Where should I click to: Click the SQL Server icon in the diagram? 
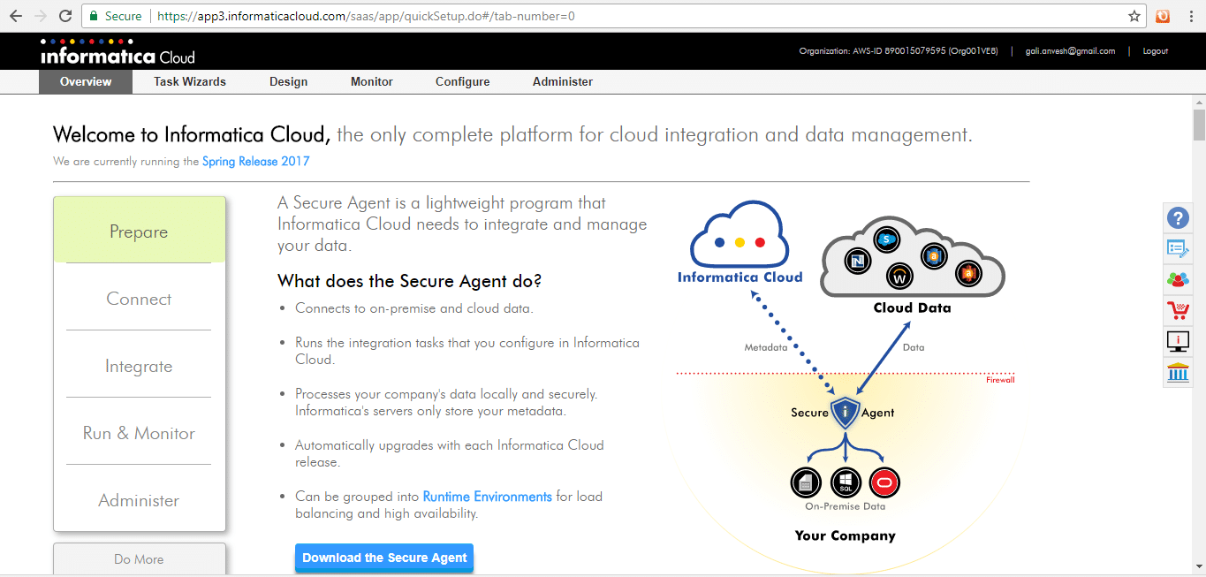click(x=846, y=482)
